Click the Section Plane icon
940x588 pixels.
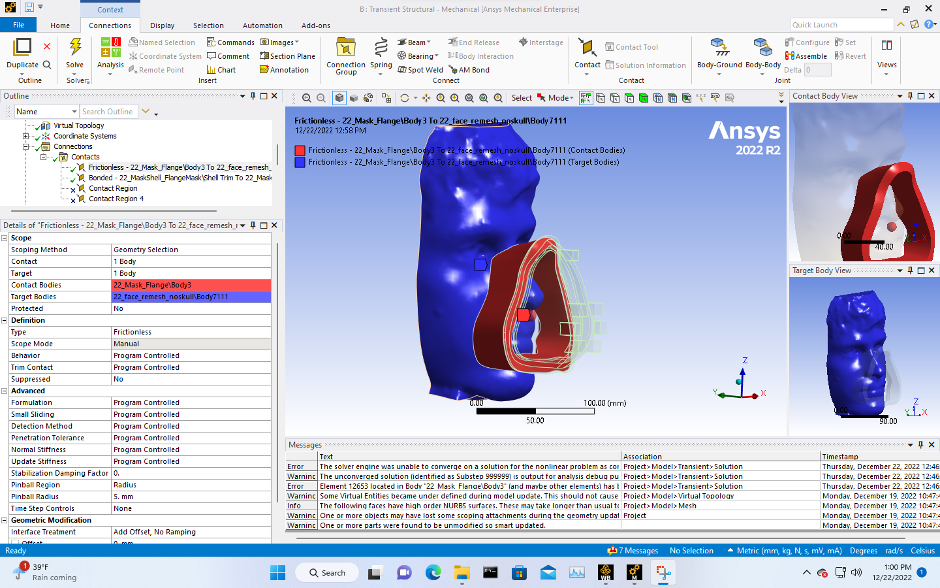(x=264, y=56)
